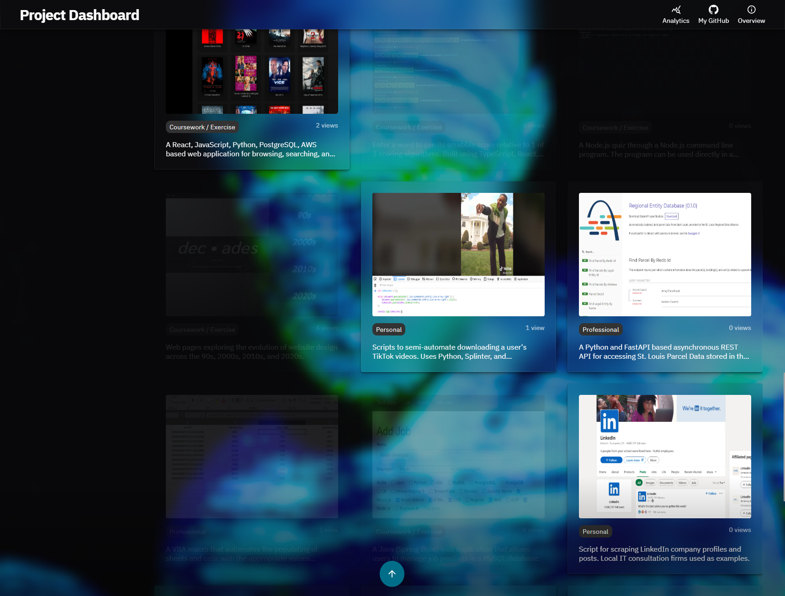Click the 1 view count on TikTok card
The width and height of the screenshot is (785, 596).
tap(535, 328)
